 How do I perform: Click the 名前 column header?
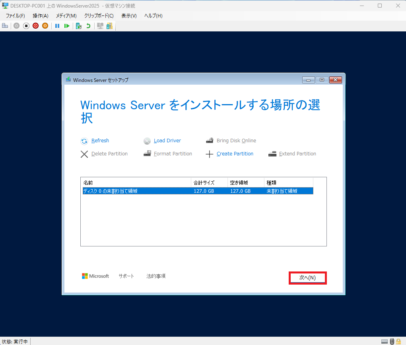click(x=136, y=183)
